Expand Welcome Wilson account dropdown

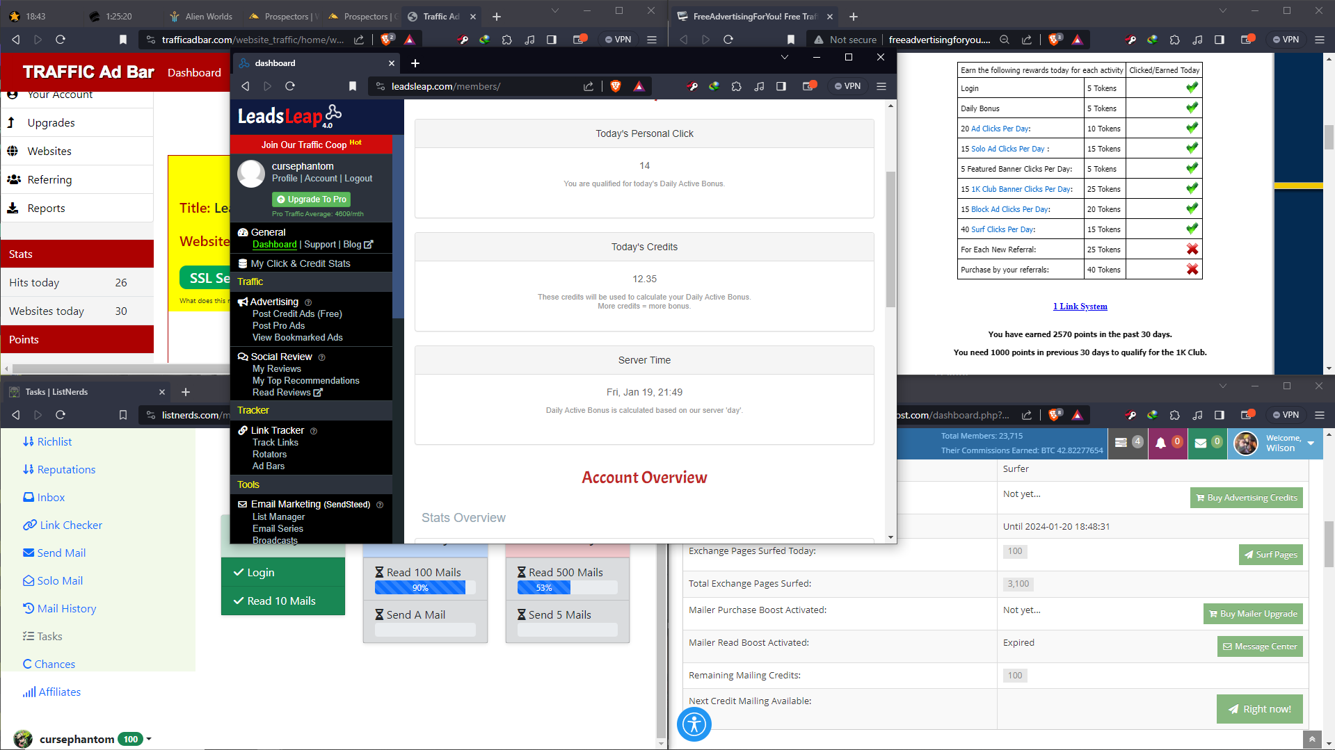pyautogui.click(x=1311, y=443)
